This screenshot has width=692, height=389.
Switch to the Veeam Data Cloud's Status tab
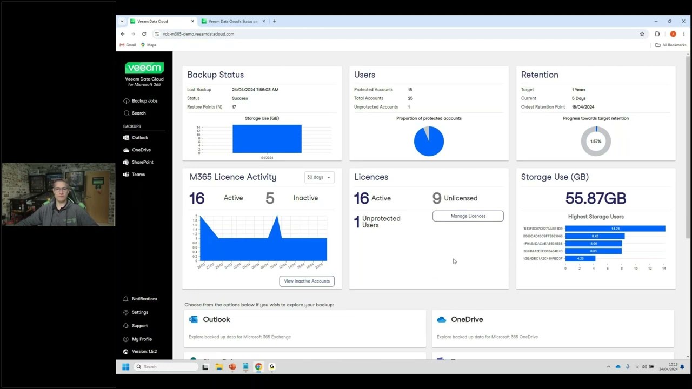(232, 21)
